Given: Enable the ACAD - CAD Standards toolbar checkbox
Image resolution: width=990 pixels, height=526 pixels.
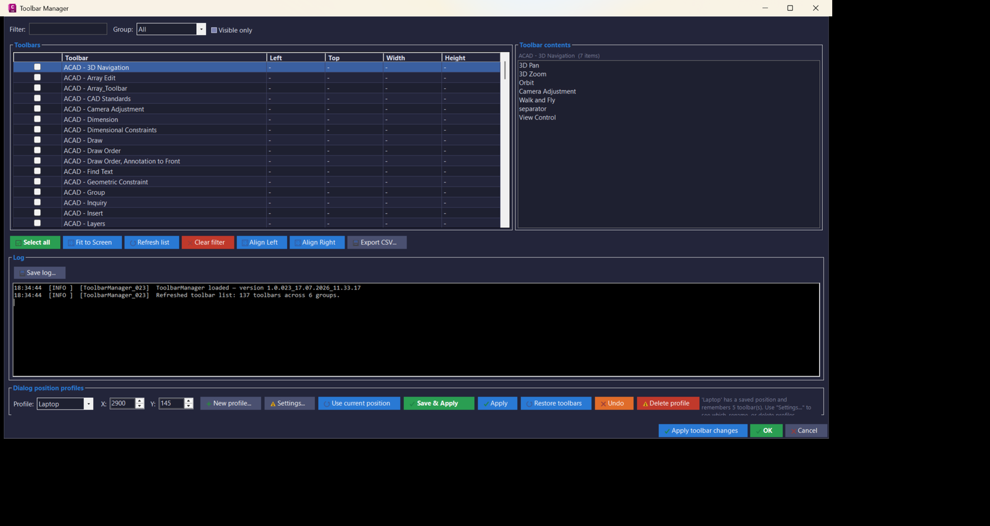Looking at the screenshot, I should [x=37, y=98].
